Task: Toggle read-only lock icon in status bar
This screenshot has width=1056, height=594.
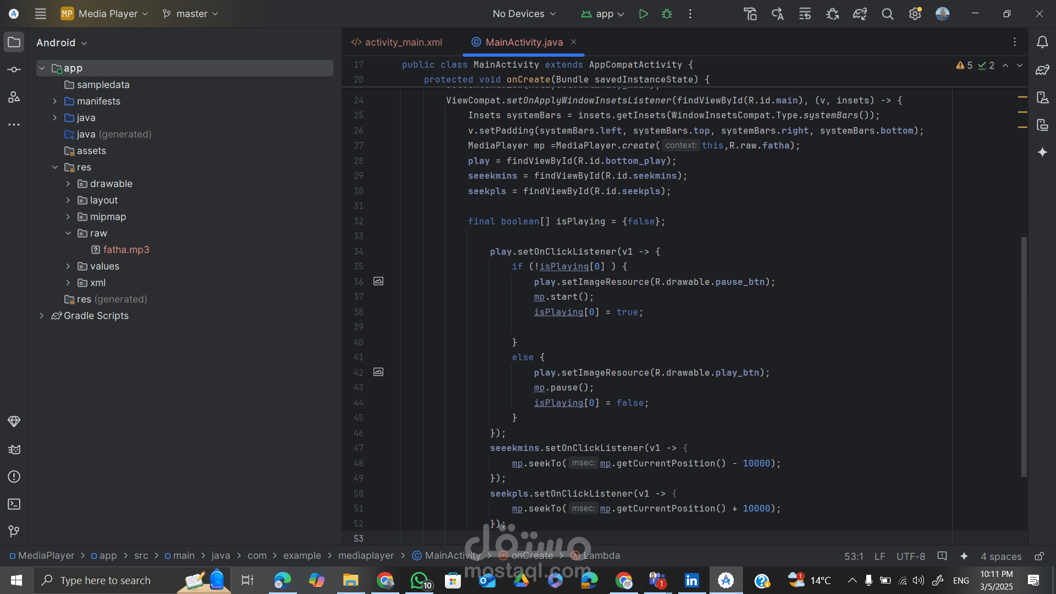Action: coord(1039,556)
